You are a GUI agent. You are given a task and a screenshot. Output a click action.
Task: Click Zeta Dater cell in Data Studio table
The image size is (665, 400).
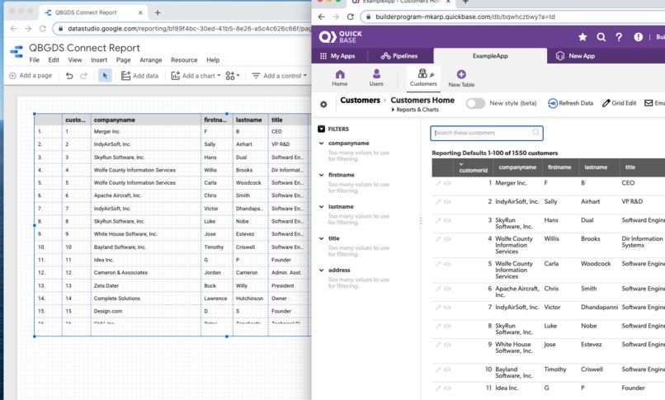(106, 286)
